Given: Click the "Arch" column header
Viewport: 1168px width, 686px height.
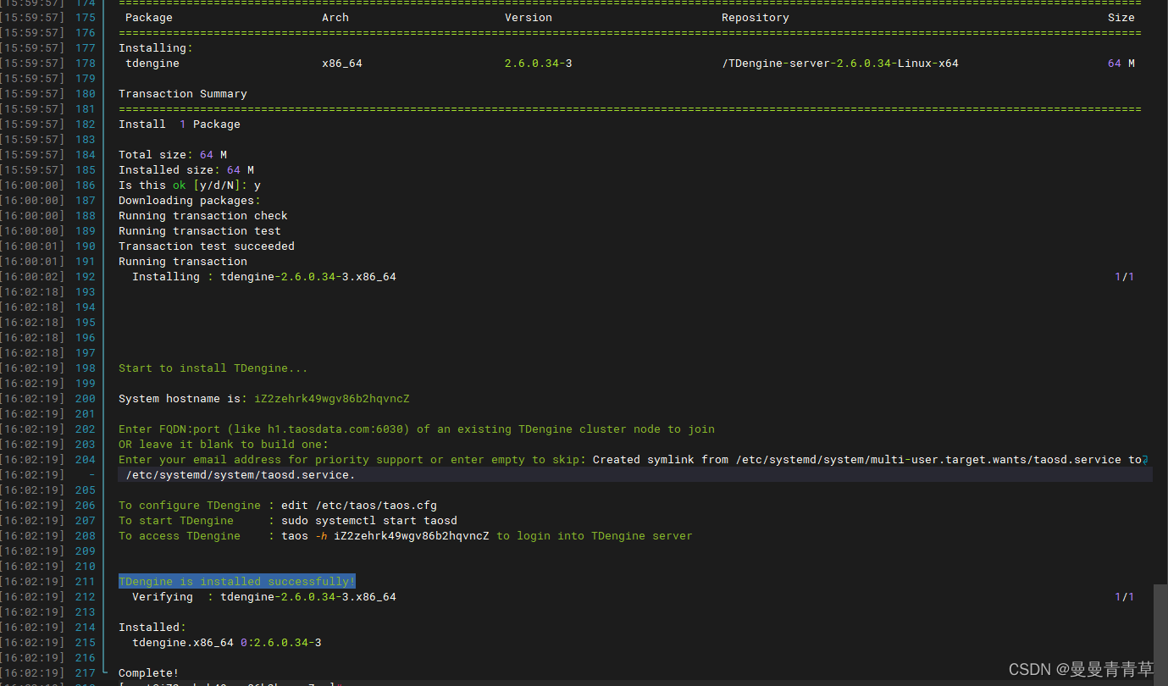Looking at the screenshot, I should tap(335, 18).
